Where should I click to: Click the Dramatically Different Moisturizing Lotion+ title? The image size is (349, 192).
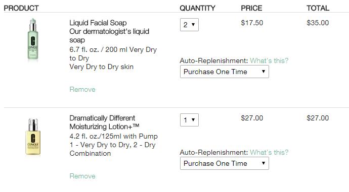[x=104, y=122]
